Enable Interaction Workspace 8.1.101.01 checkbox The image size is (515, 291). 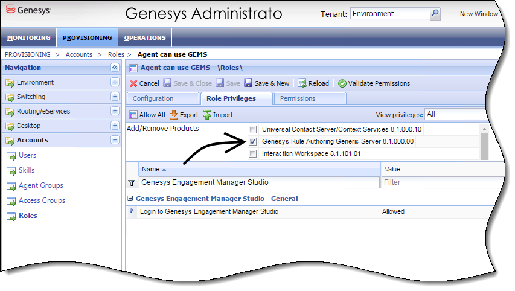[252, 153]
